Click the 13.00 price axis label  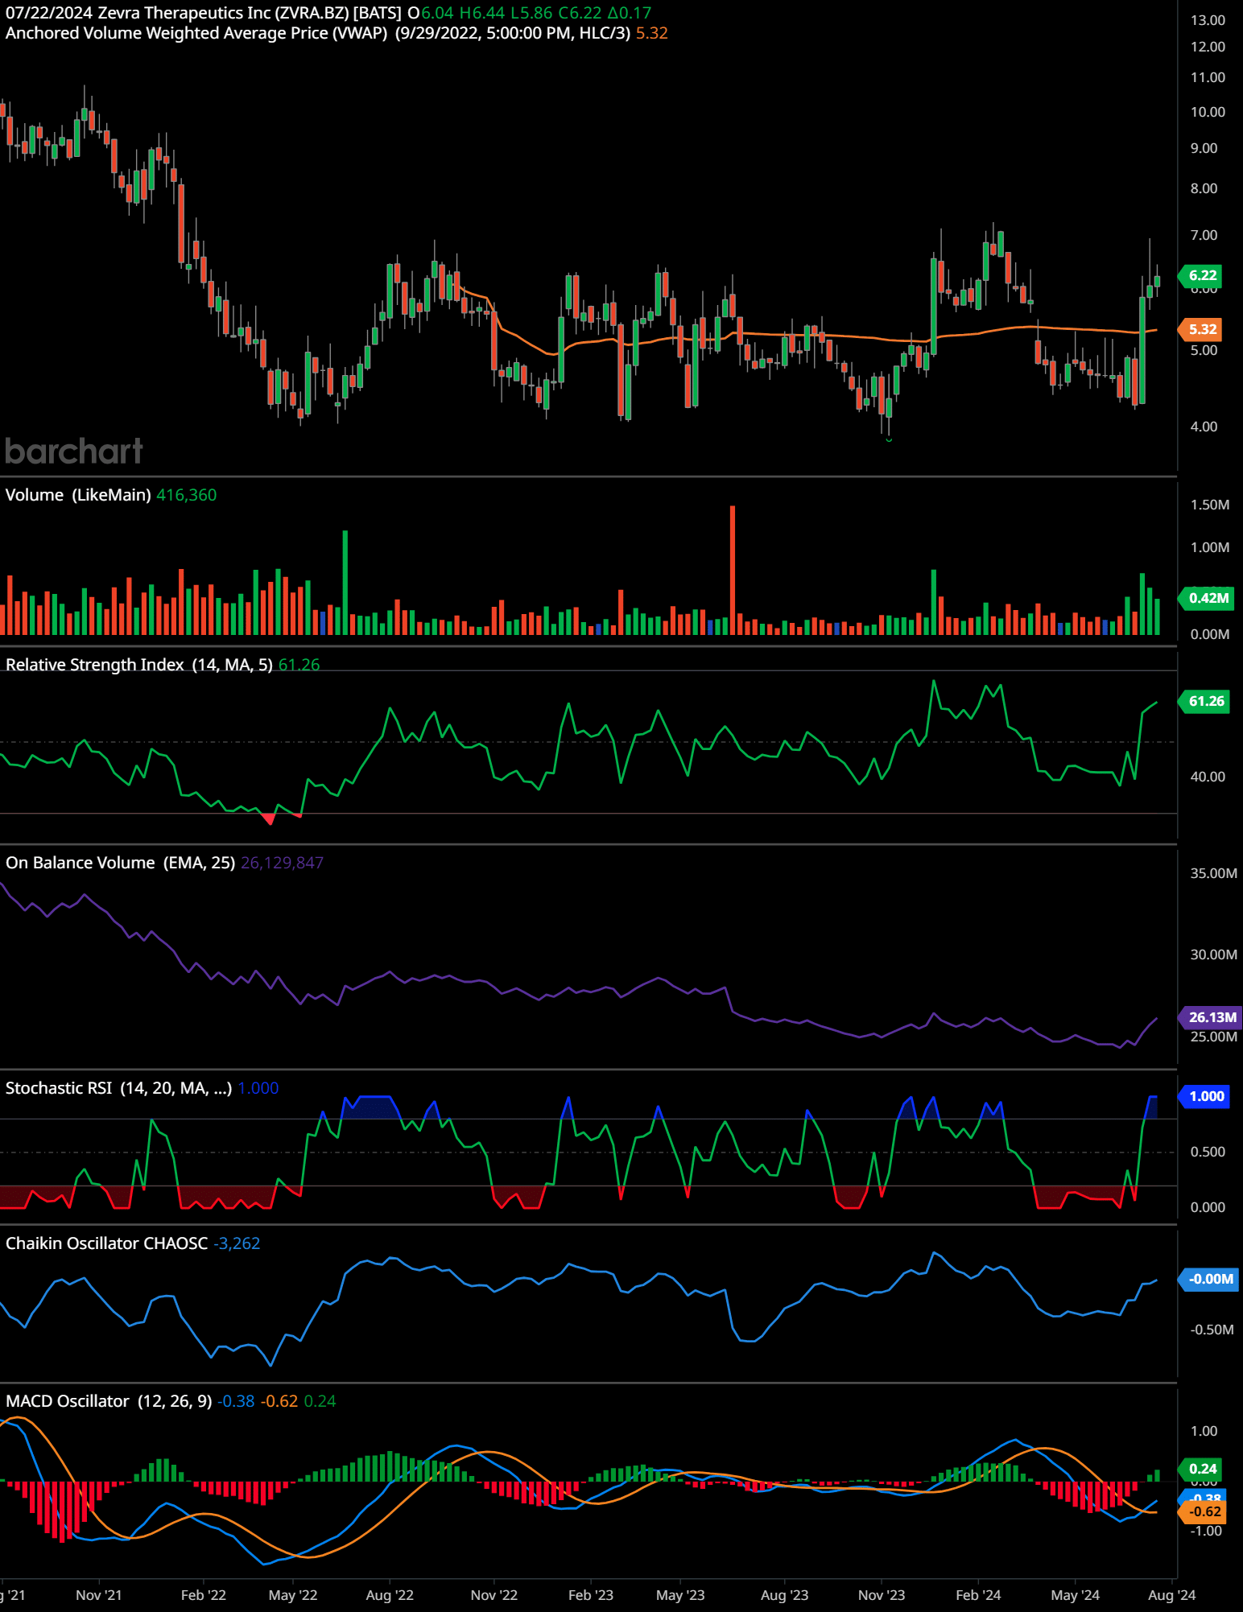1208,20
